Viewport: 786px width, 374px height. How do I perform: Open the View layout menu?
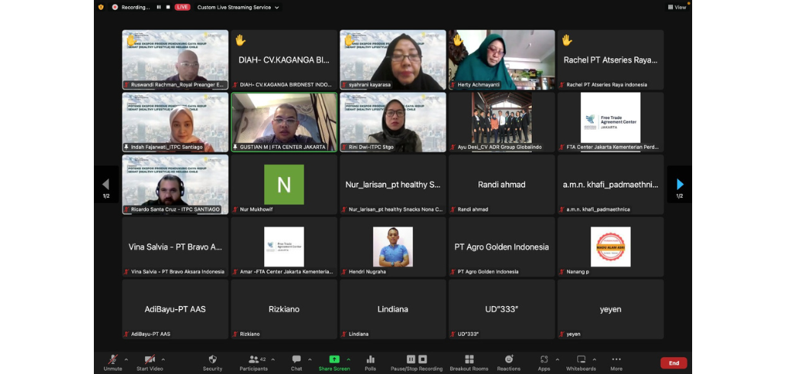(676, 7)
